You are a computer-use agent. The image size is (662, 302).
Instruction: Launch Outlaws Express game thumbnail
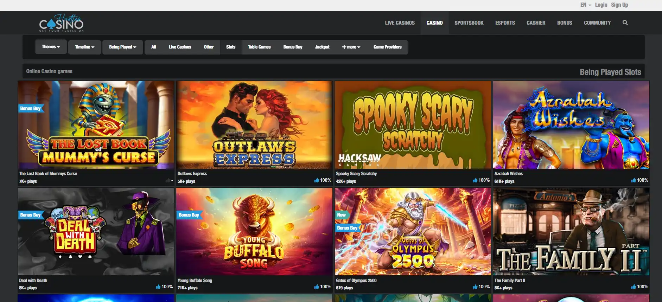[x=254, y=125]
